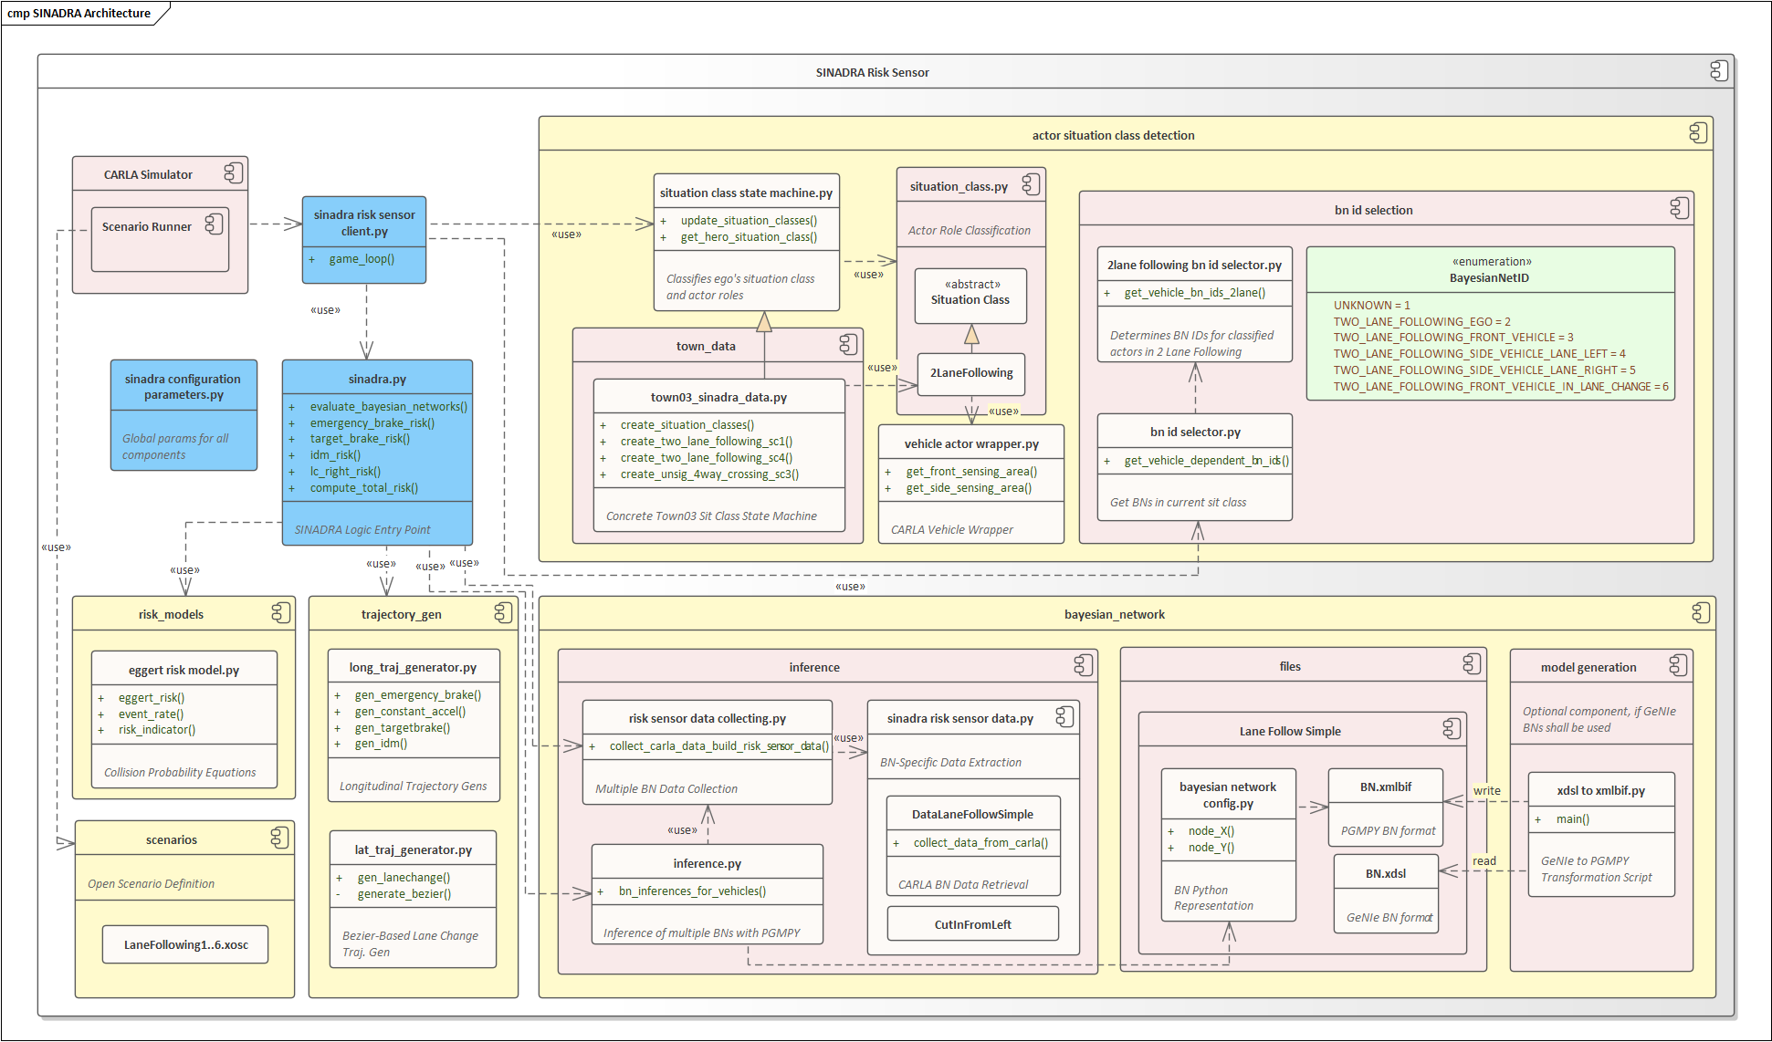Viewport: 1772px width, 1042px height.
Task: Click the CARLA Simulator component icon
Action: [x=234, y=173]
